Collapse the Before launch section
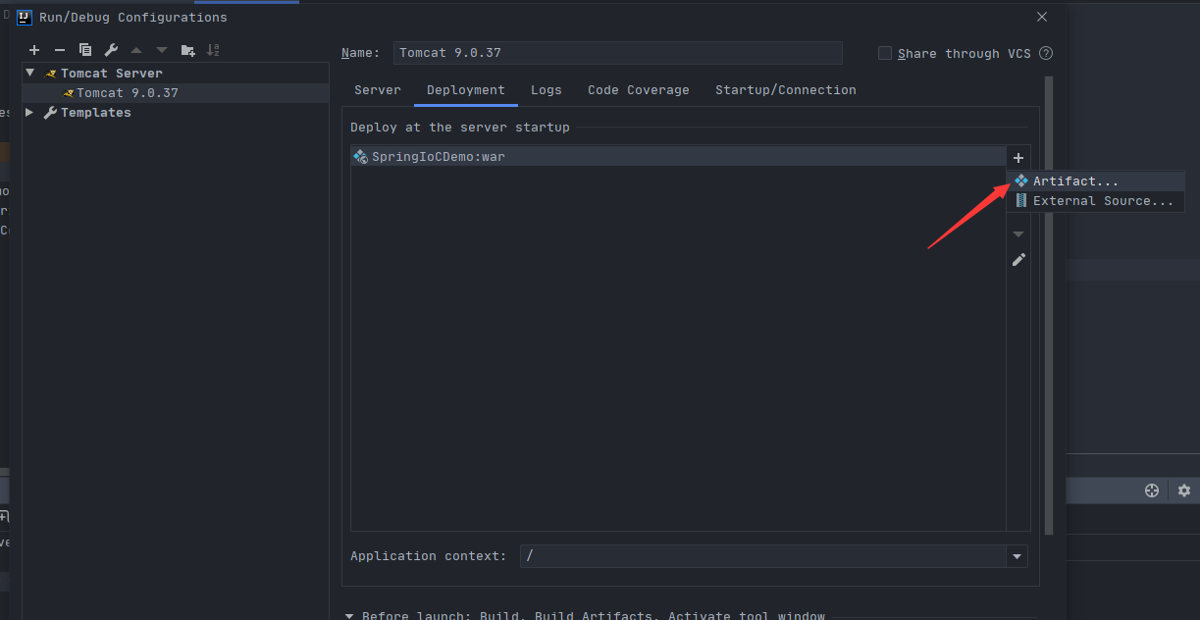The height and width of the screenshot is (620, 1200). [349, 616]
